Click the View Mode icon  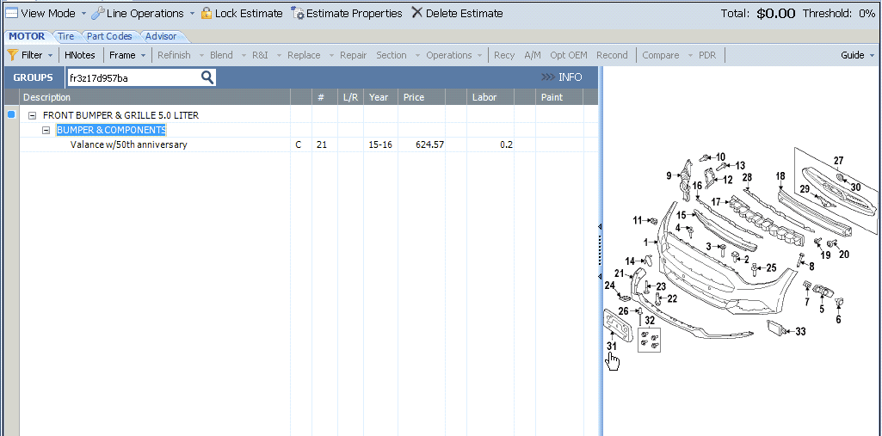point(11,13)
